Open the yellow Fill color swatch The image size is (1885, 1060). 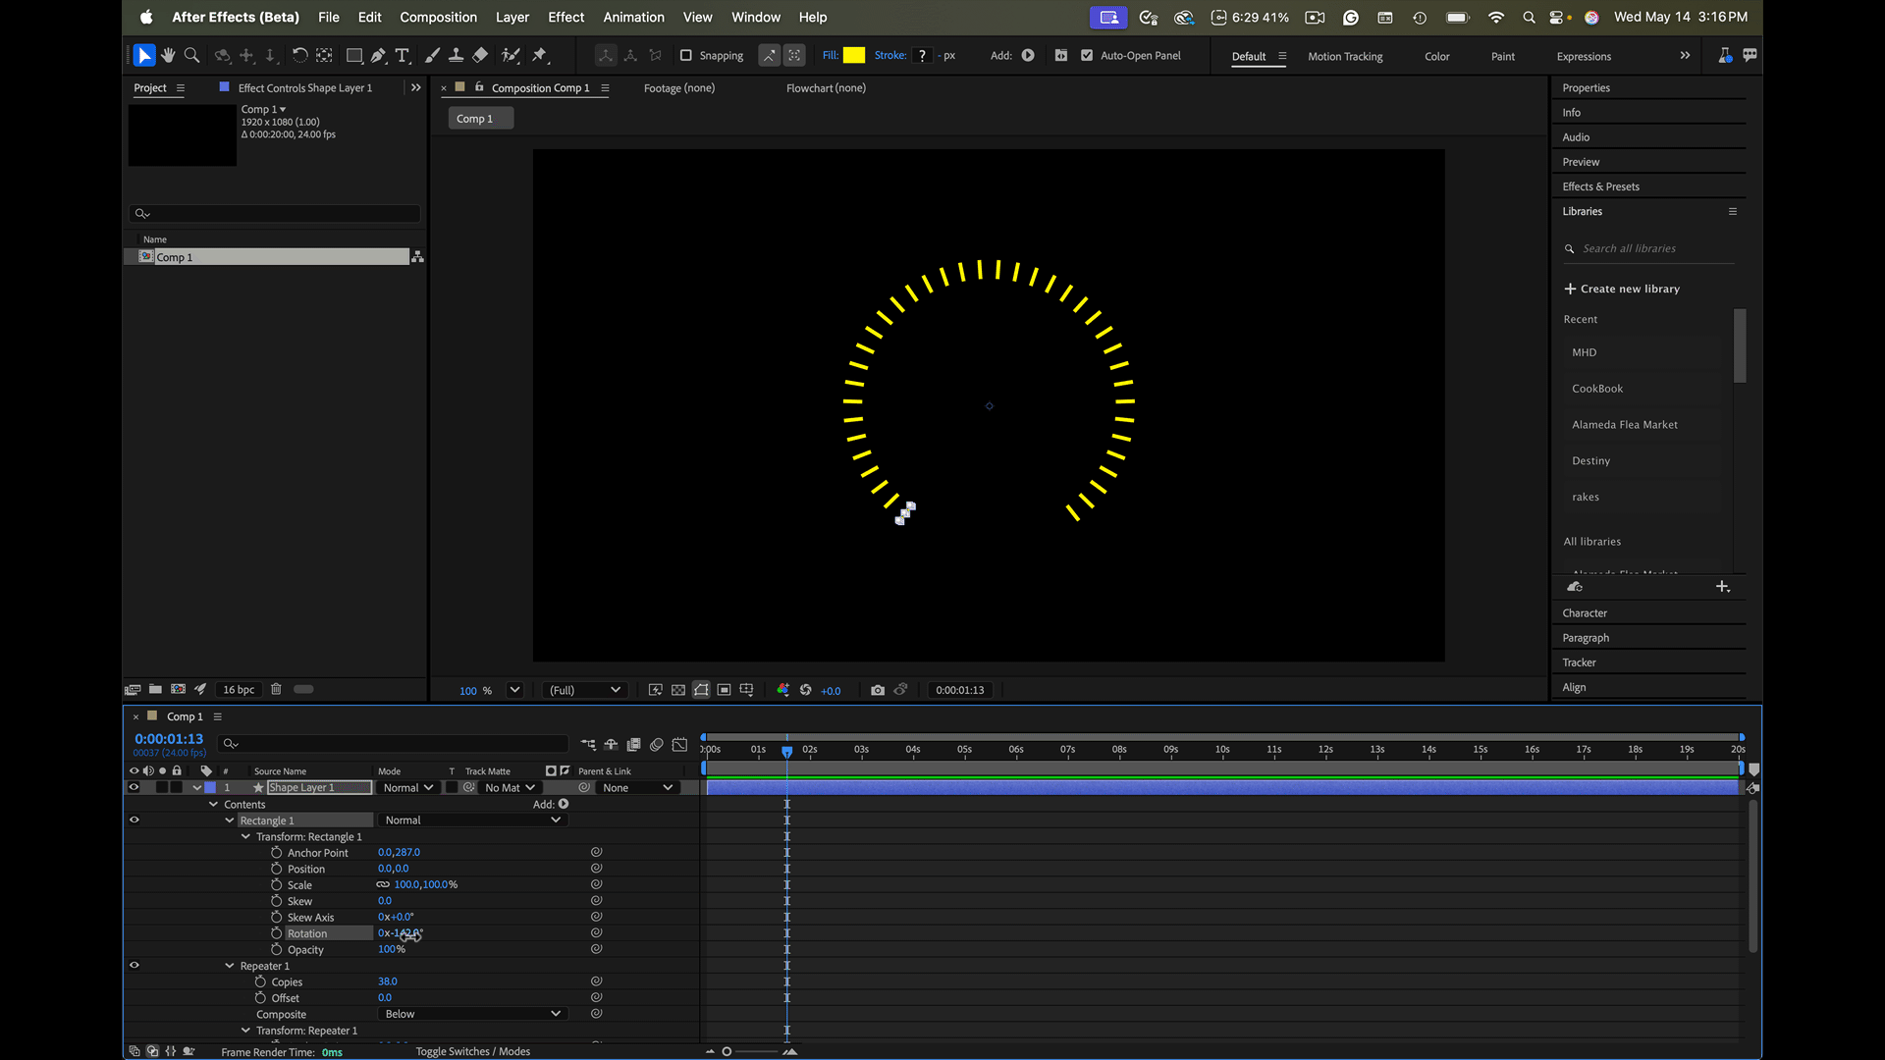[854, 56]
